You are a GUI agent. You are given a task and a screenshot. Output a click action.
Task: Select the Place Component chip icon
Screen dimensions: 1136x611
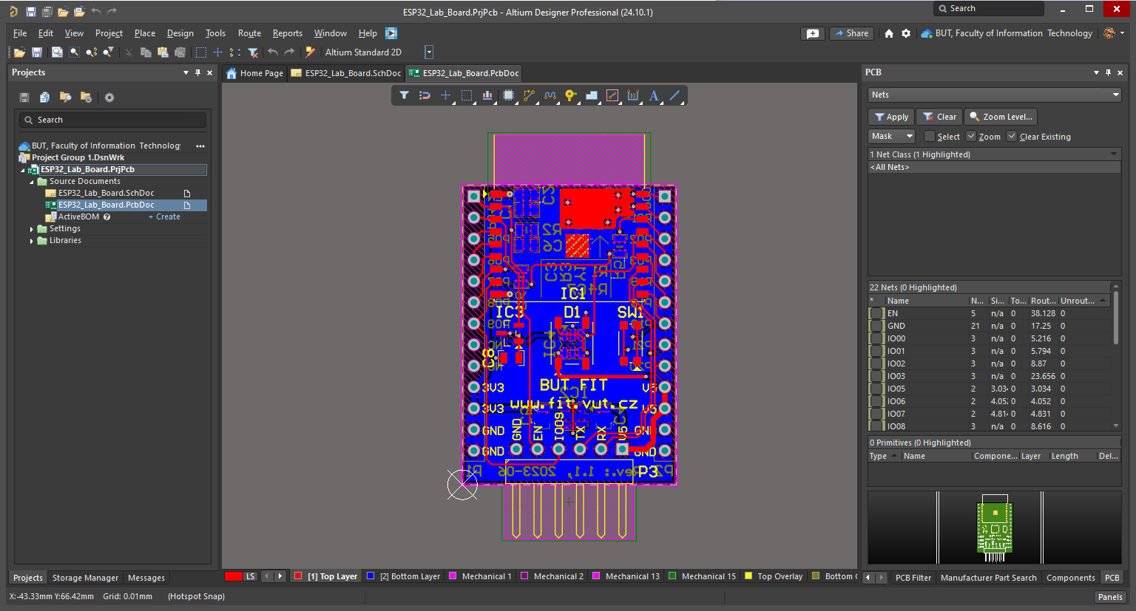point(508,95)
